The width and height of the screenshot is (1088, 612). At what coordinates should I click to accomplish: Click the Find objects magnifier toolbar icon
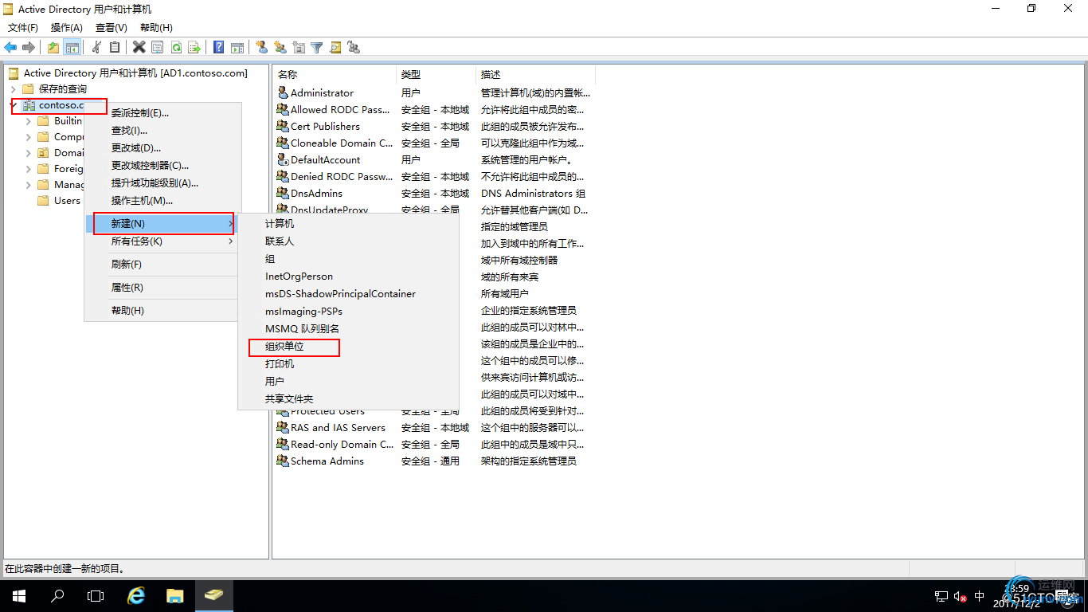[335, 47]
